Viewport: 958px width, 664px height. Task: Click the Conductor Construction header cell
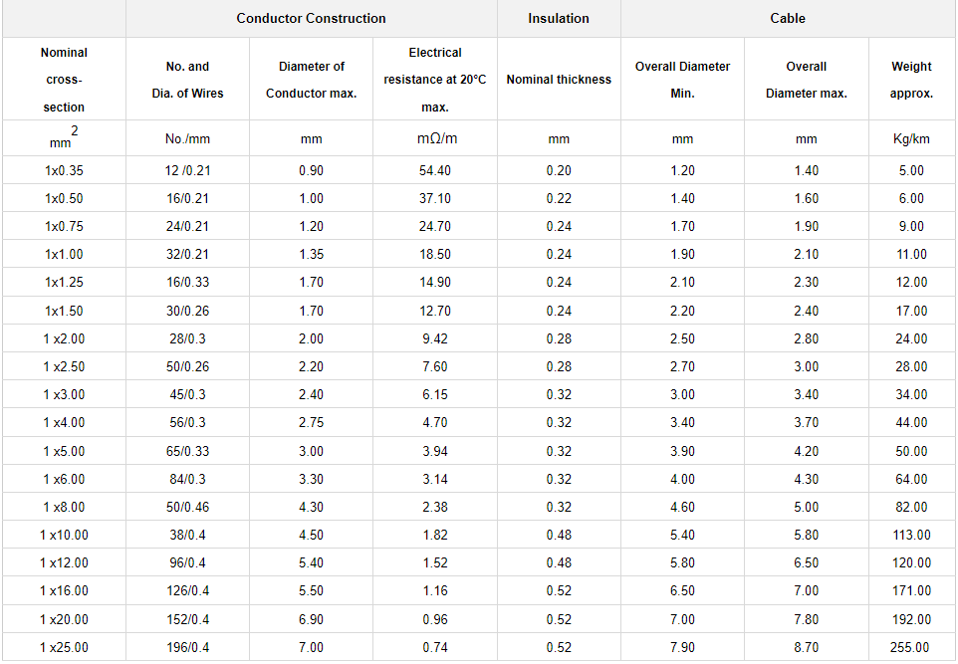pyautogui.click(x=311, y=18)
